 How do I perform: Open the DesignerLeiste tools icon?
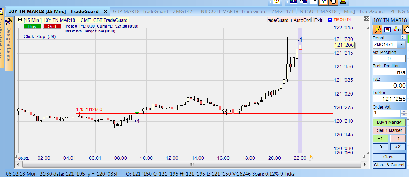click(x=9, y=22)
